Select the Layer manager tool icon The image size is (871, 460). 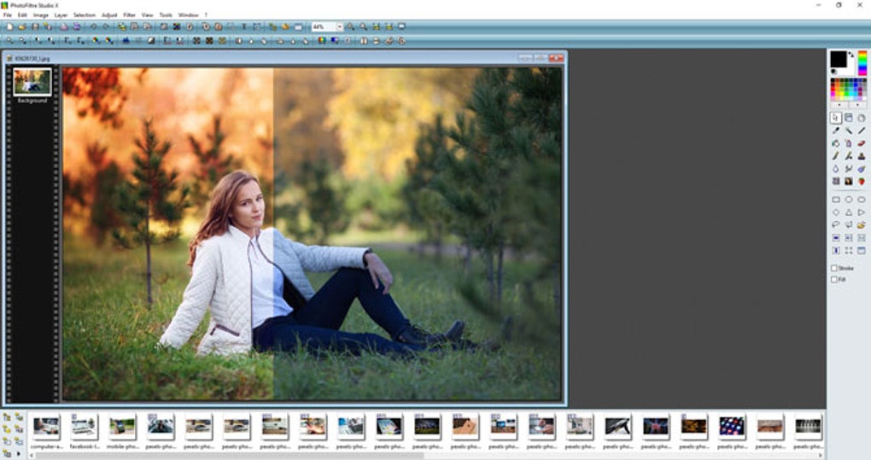849,118
